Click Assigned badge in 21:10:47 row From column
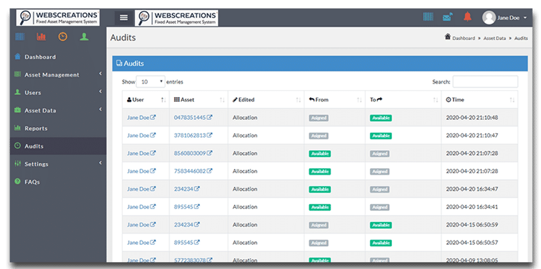Viewport: 541px width, 269px height. [319, 136]
